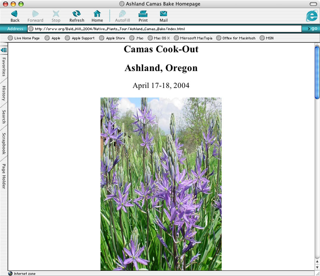Open the Apple Support favorite

click(x=80, y=38)
